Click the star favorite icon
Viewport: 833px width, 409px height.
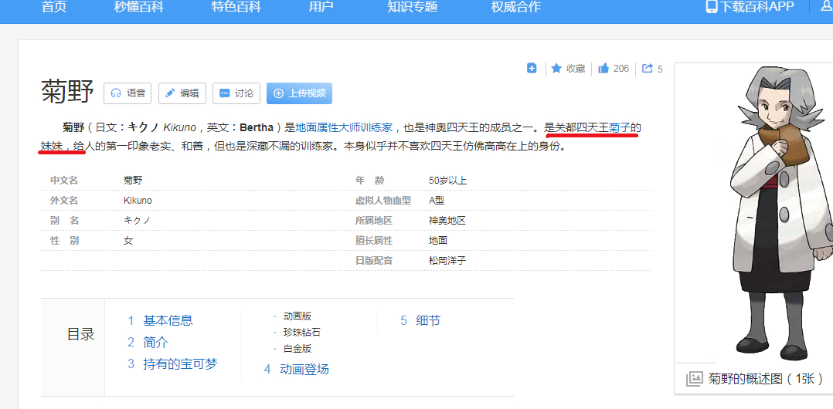coord(556,68)
